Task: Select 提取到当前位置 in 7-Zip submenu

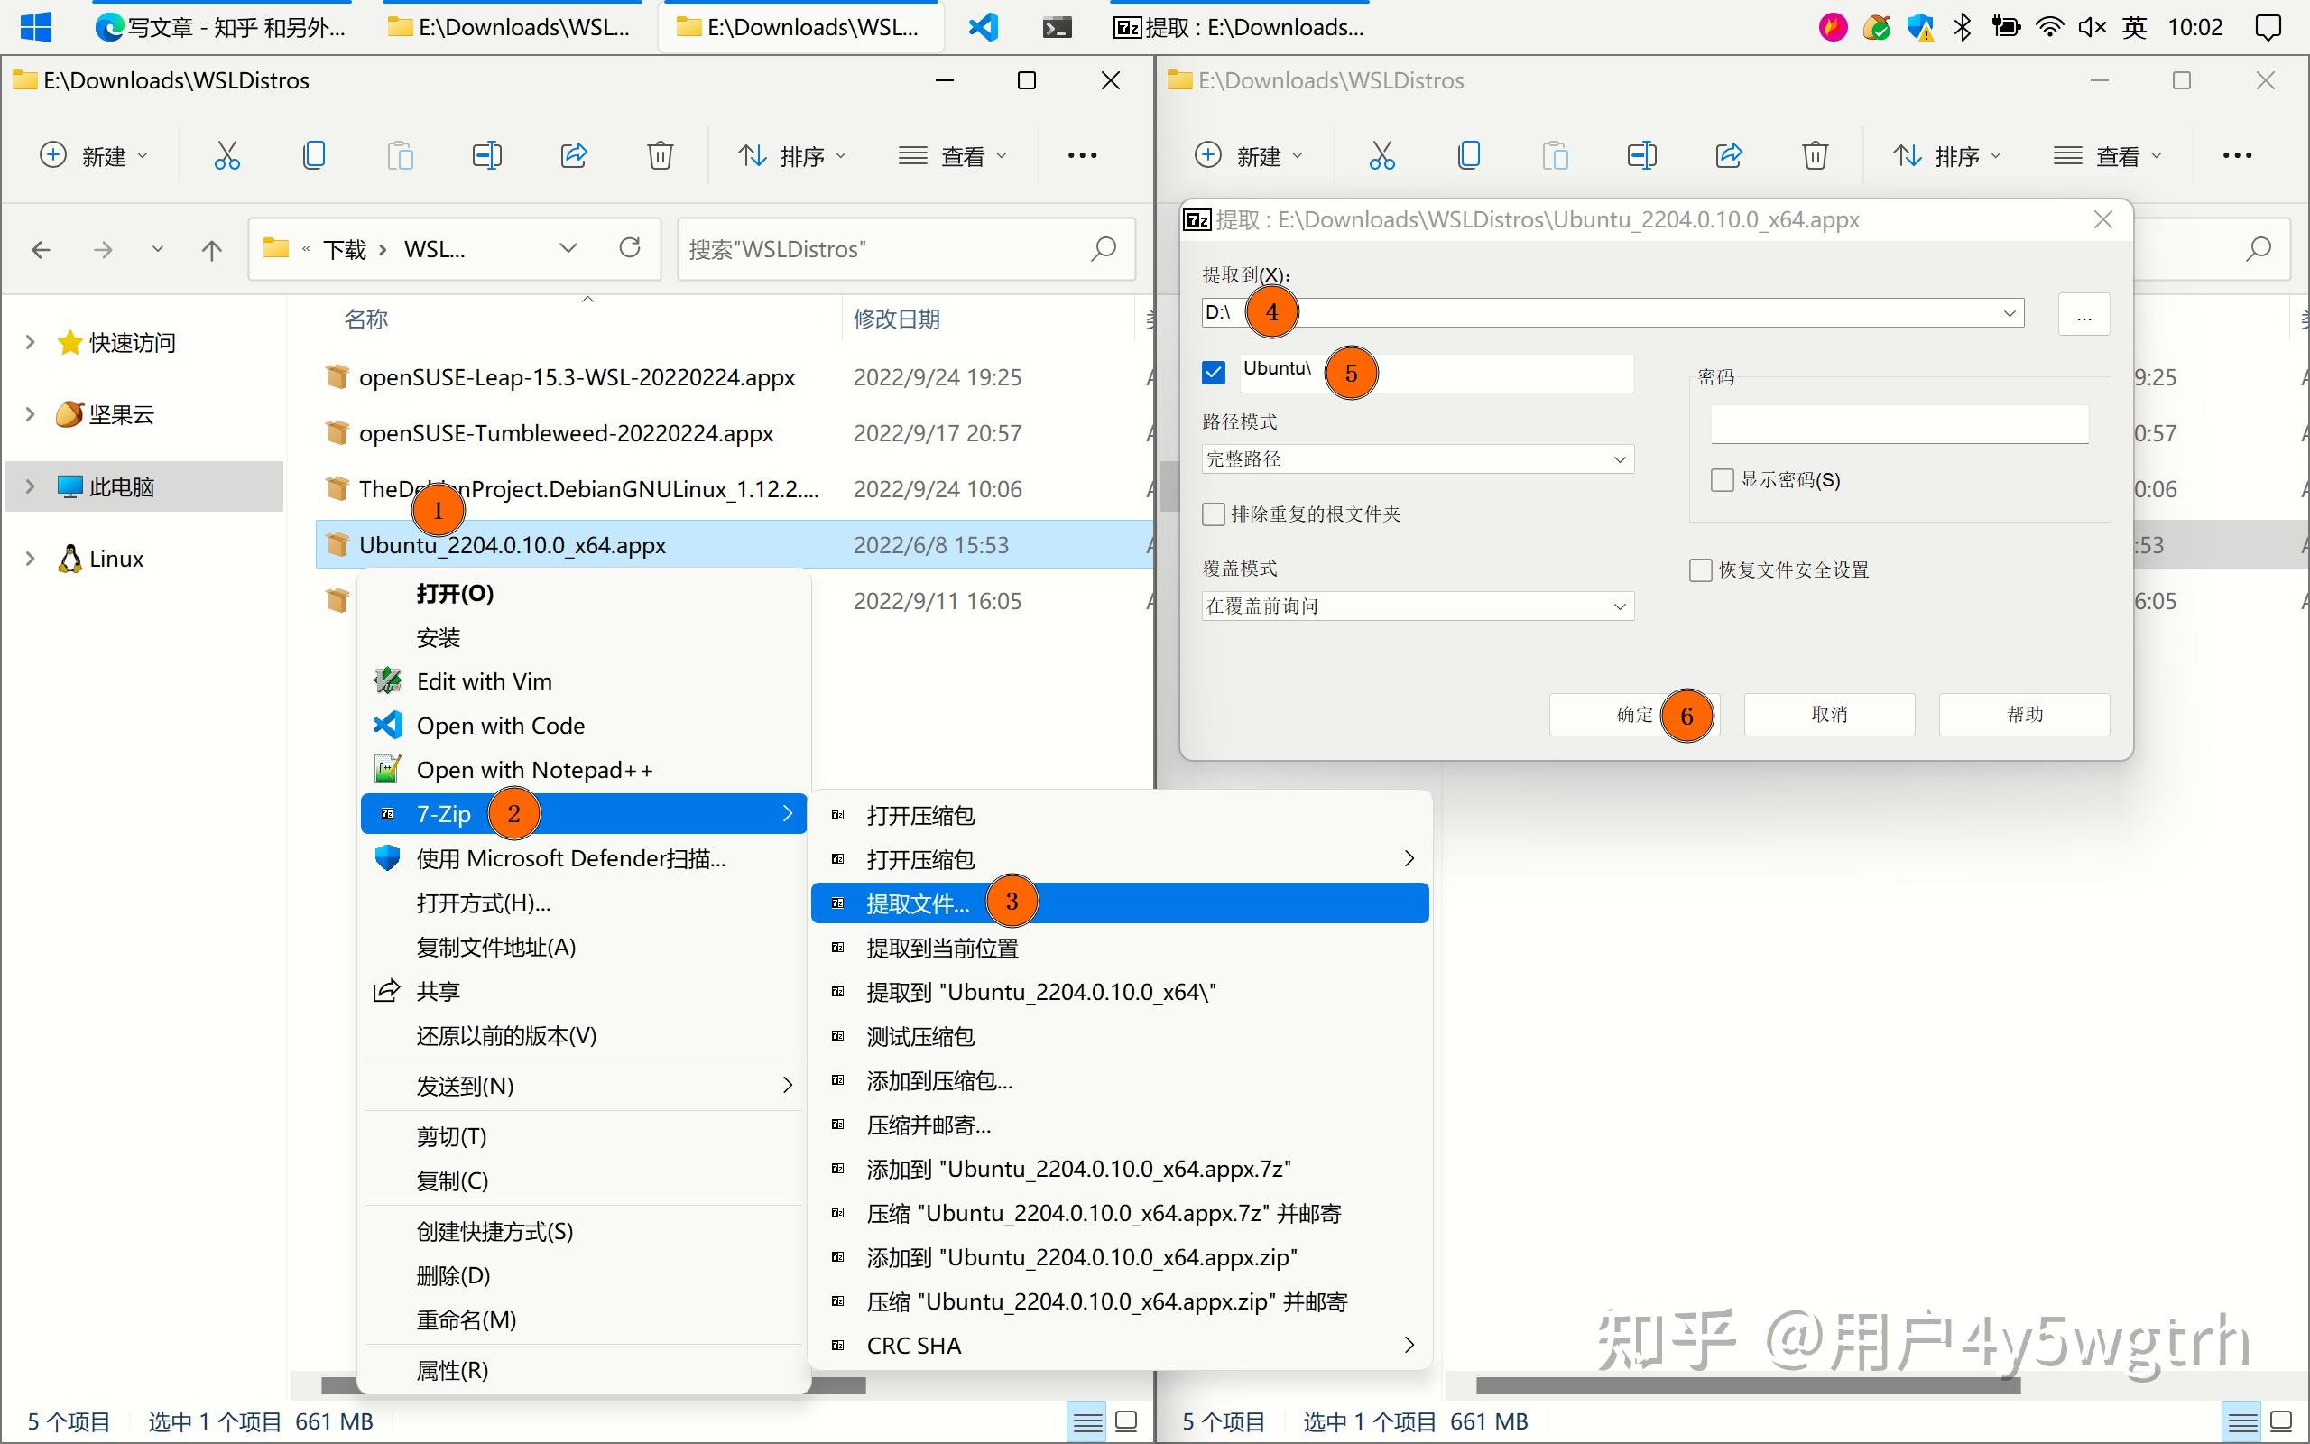Action: coord(1119,949)
